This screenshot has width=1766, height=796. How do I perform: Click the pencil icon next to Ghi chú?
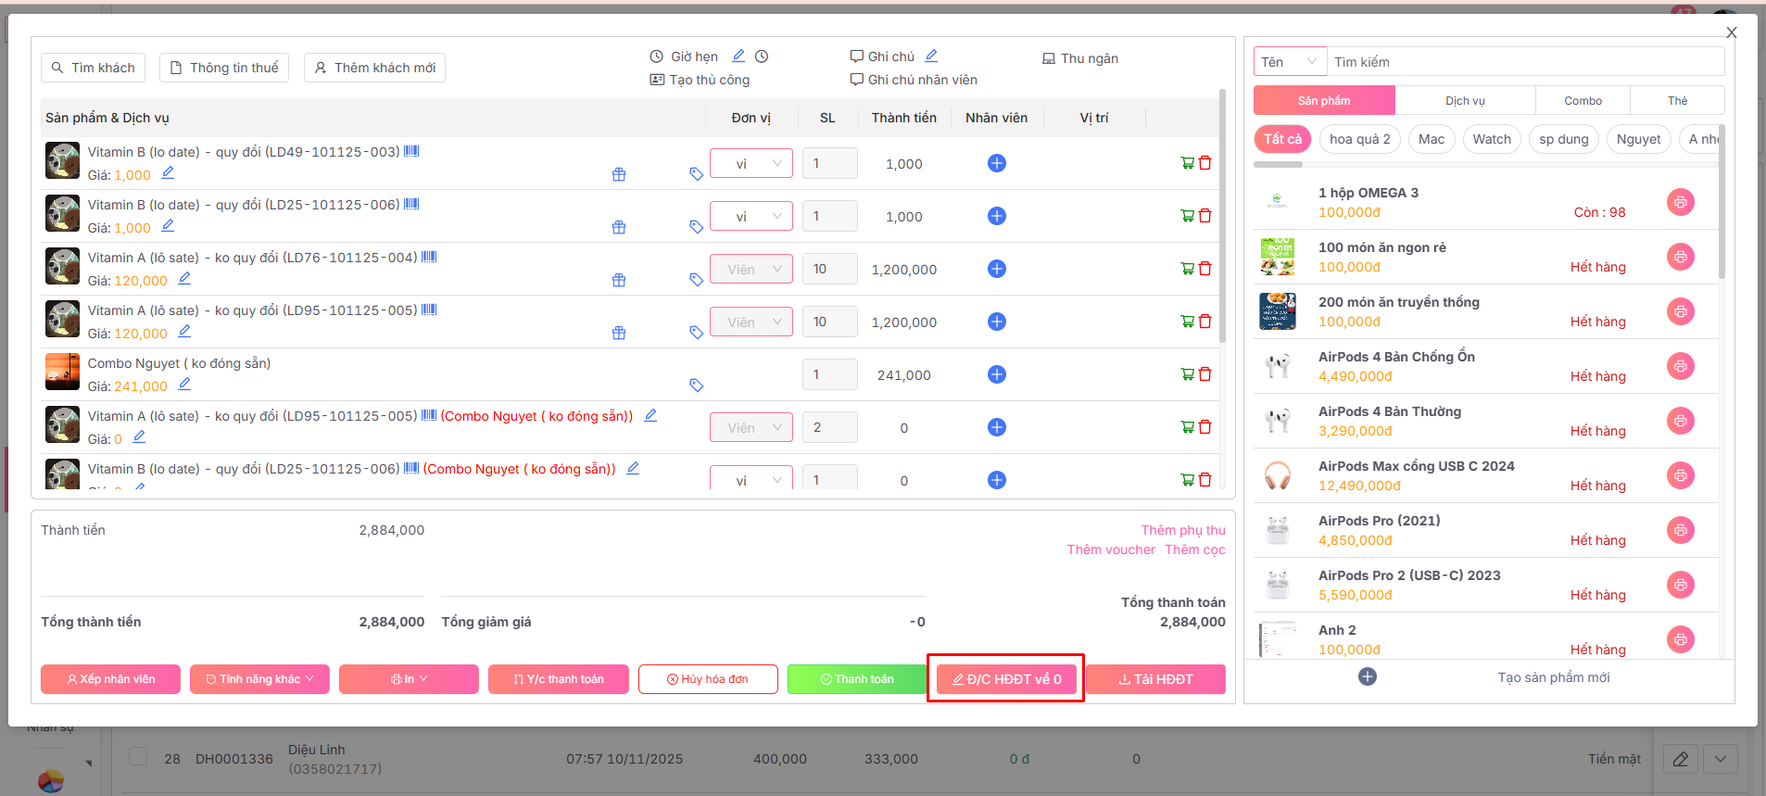(x=931, y=57)
